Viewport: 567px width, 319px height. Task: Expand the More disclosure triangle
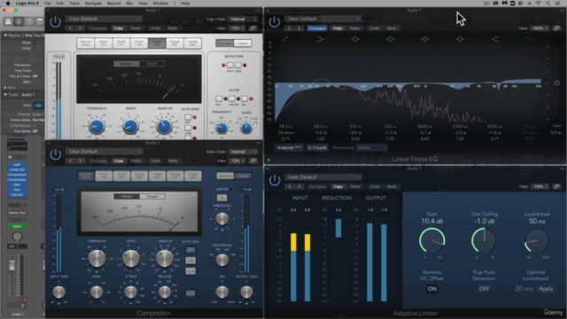point(5,88)
